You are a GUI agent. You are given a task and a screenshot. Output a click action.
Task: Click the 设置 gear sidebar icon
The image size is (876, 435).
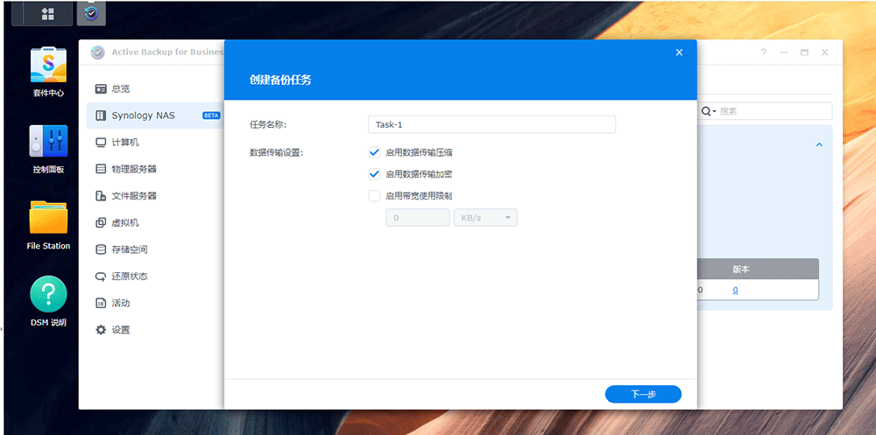click(101, 330)
